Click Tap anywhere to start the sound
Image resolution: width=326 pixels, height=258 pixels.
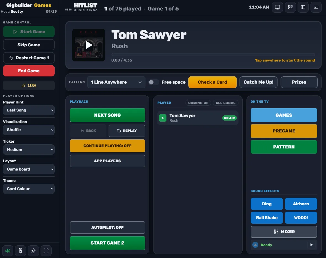click(285, 60)
